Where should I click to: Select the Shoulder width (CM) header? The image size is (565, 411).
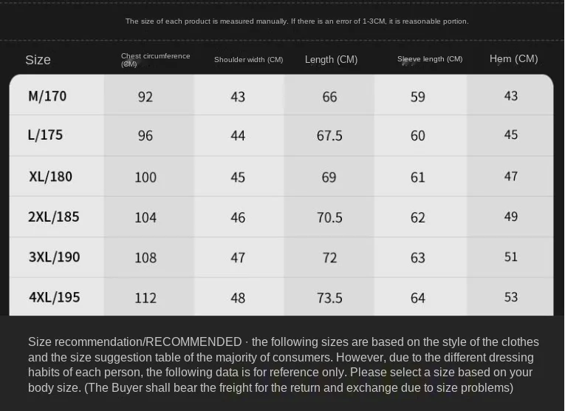coord(248,60)
